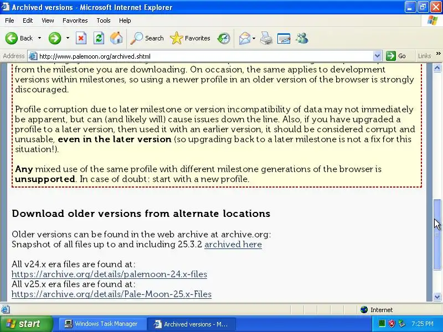
Task: Open the Mail envelope icon
Action: 245,38
